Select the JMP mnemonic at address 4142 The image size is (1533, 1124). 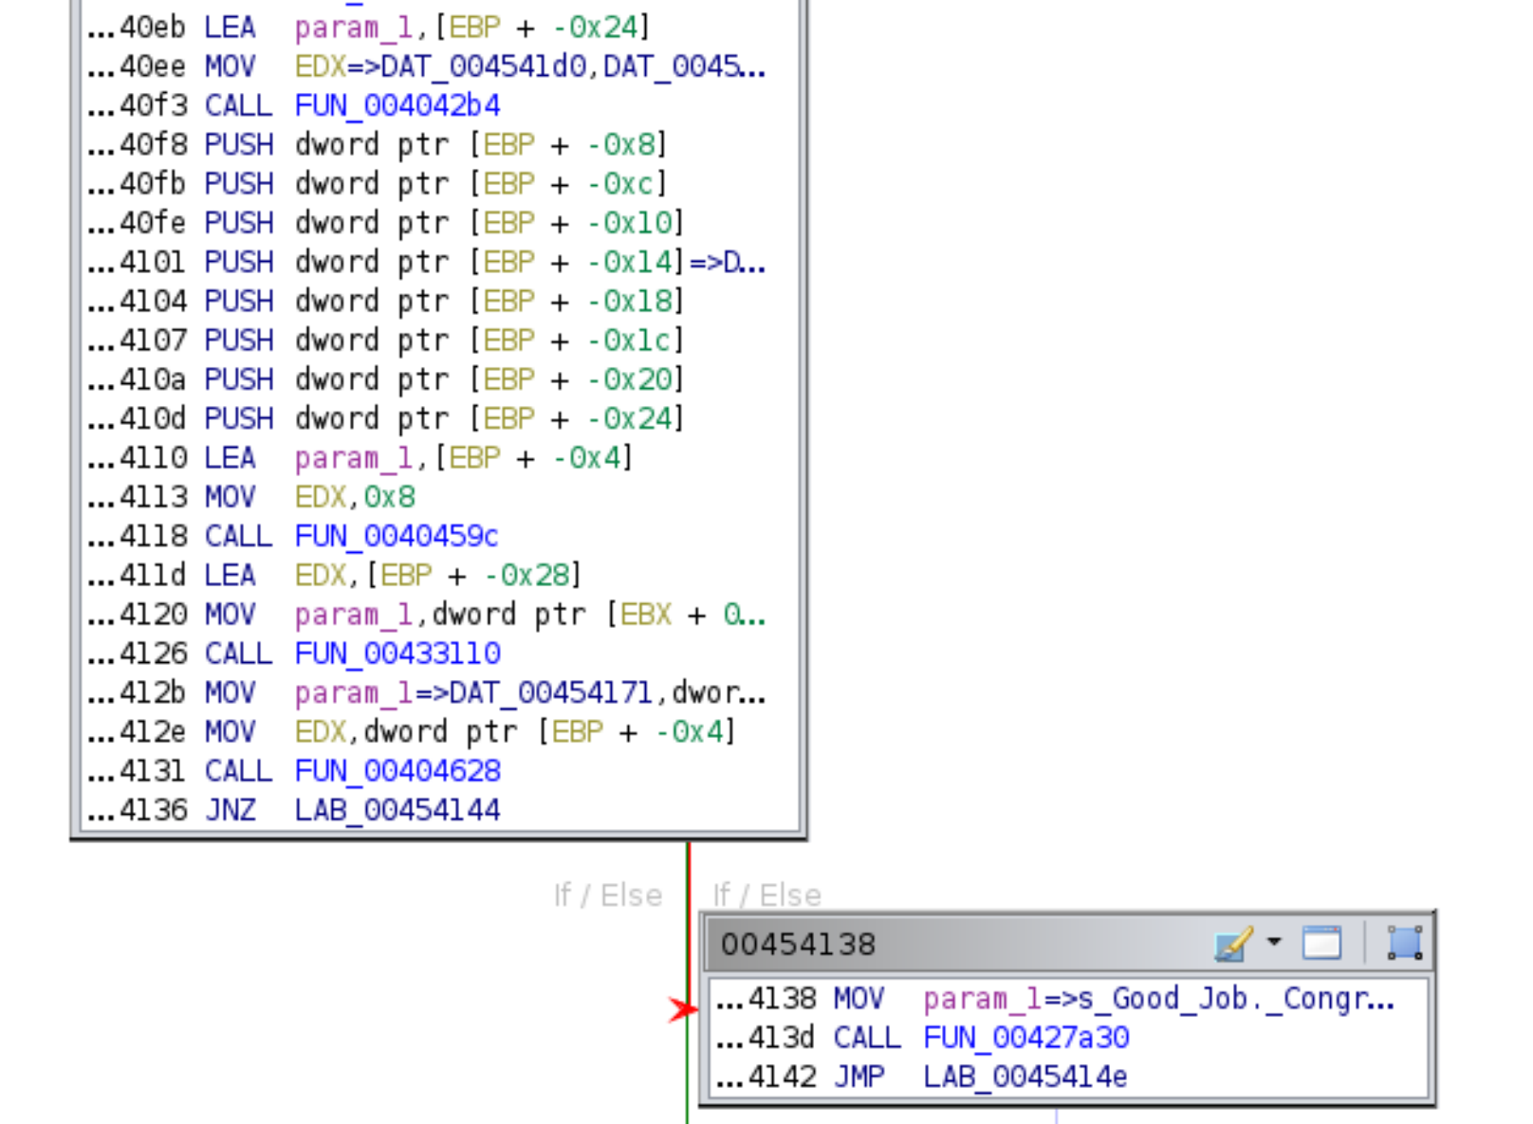[x=859, y=1078]
